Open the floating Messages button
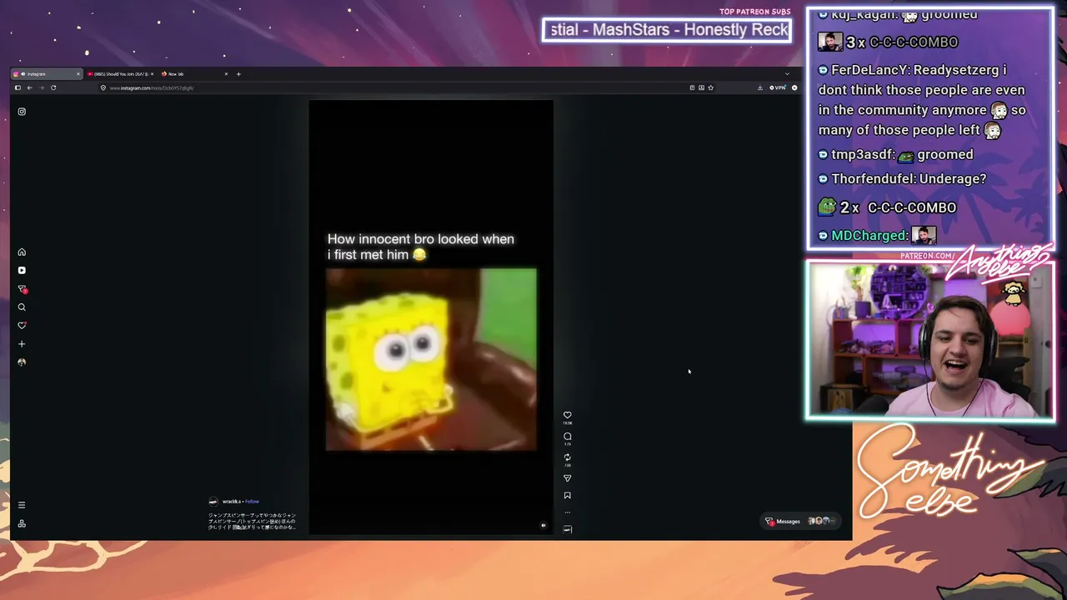This screenshot has height=600, width=1067. [x=800, y=522]
